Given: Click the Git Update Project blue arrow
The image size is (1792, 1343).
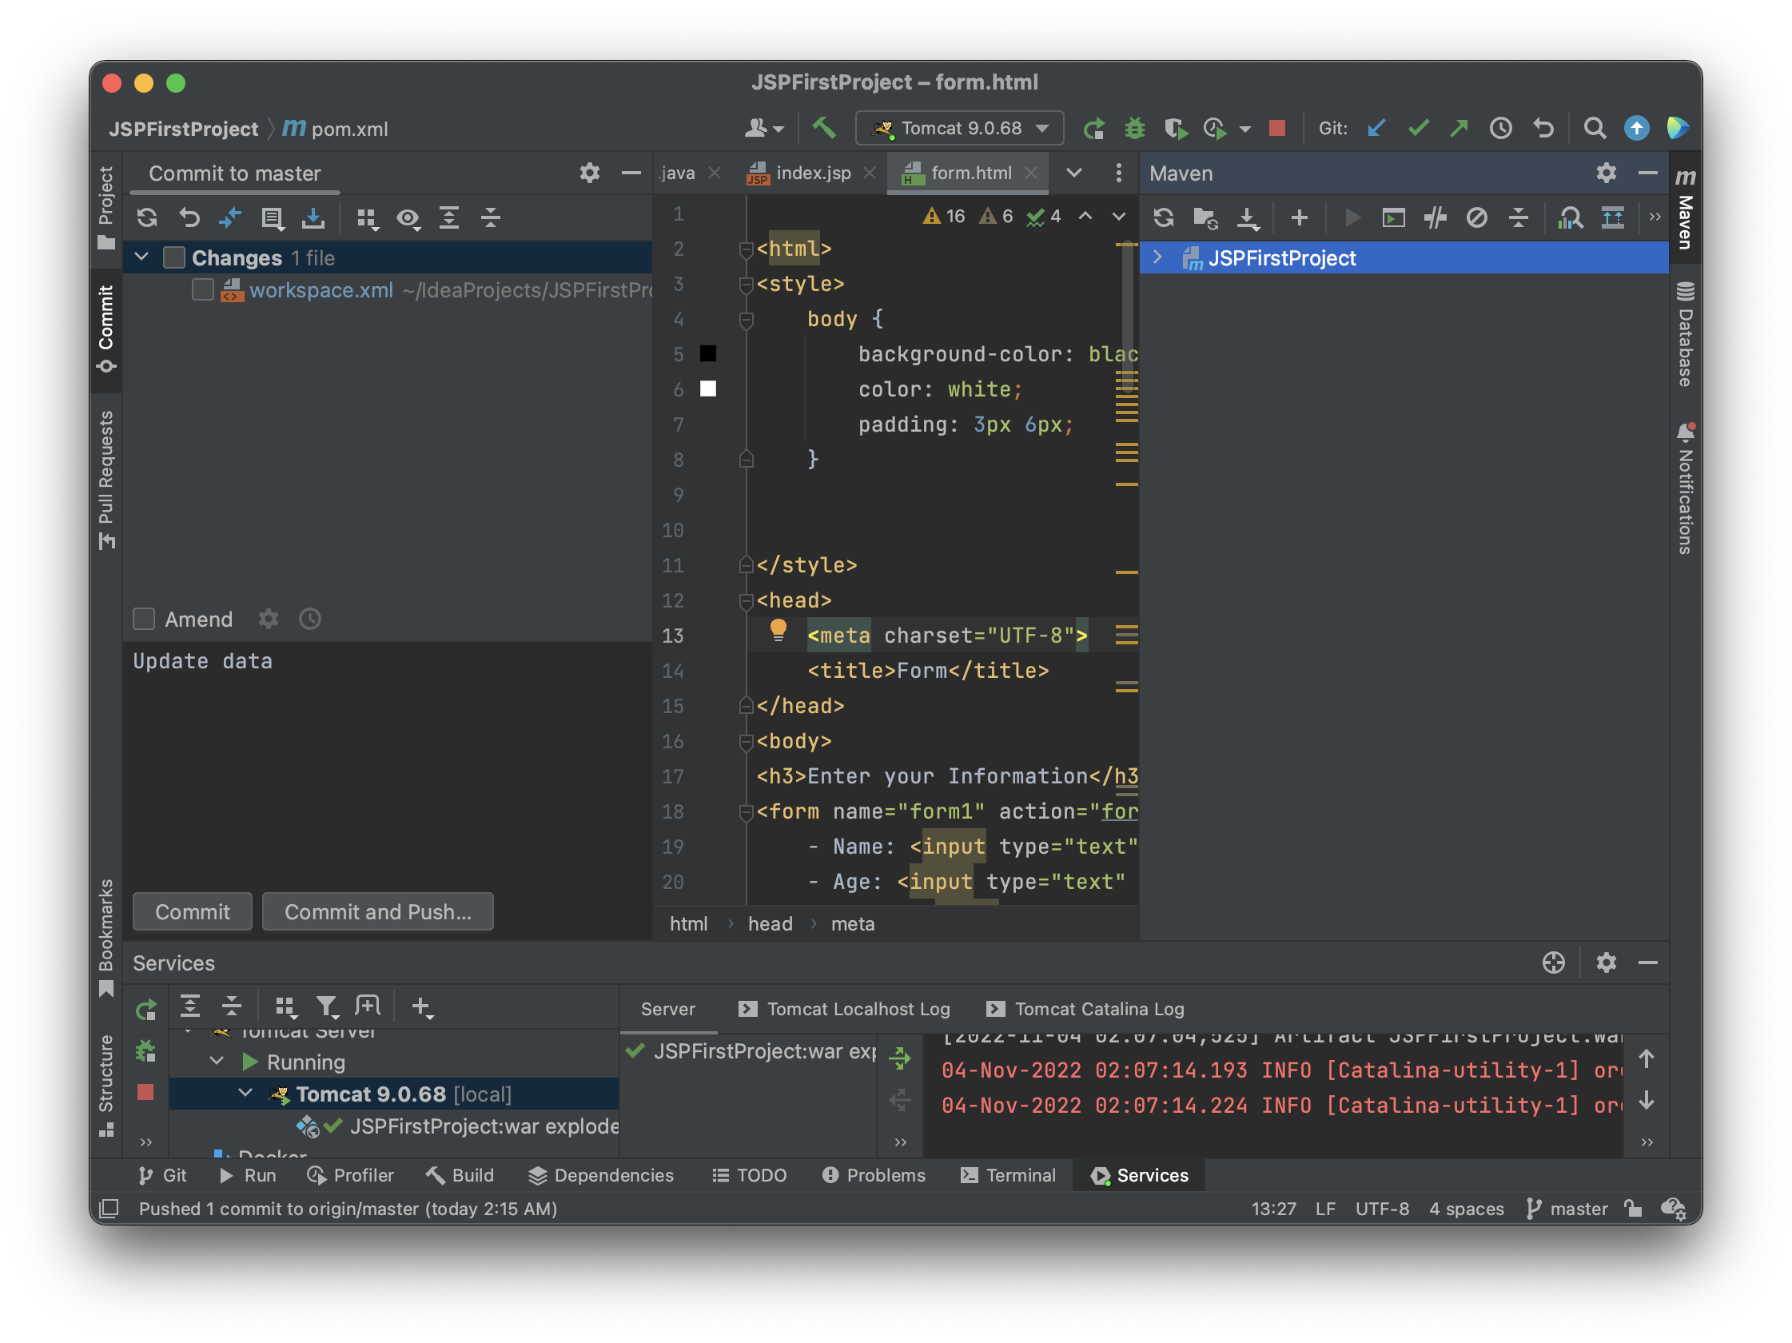Looking at the screenshot, I should tap(1376, 128).
